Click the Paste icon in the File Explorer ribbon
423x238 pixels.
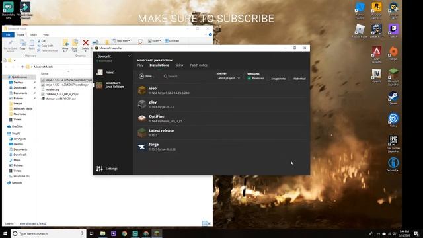(32, 44)
